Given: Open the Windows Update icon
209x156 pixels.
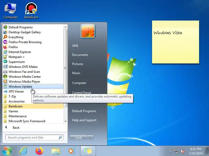Looking at the screenshot, I should [5, 87].
